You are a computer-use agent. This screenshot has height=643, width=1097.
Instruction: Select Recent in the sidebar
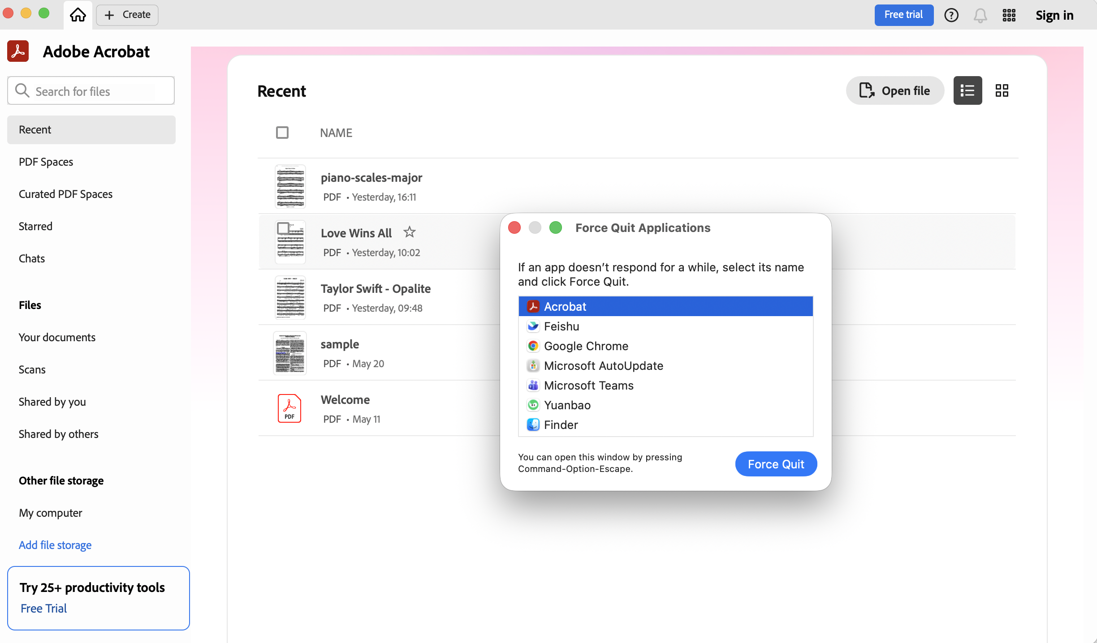pyautogui.click(x=91, y=130)
